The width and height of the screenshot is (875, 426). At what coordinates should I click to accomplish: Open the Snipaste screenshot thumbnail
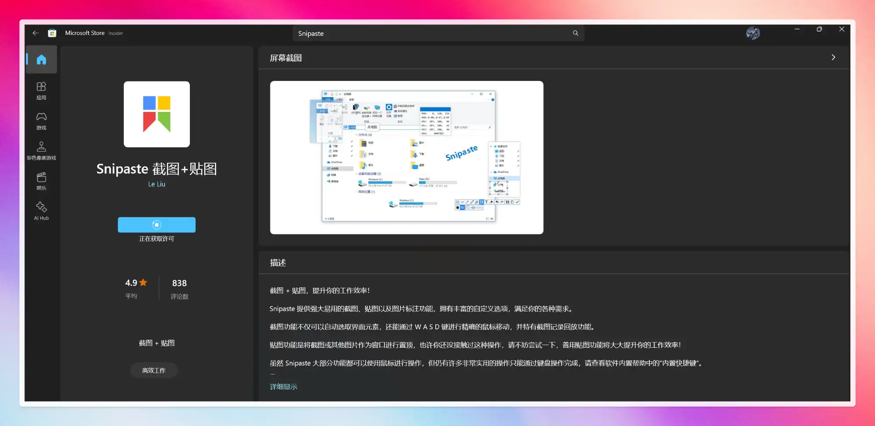[x=406, y=157]
